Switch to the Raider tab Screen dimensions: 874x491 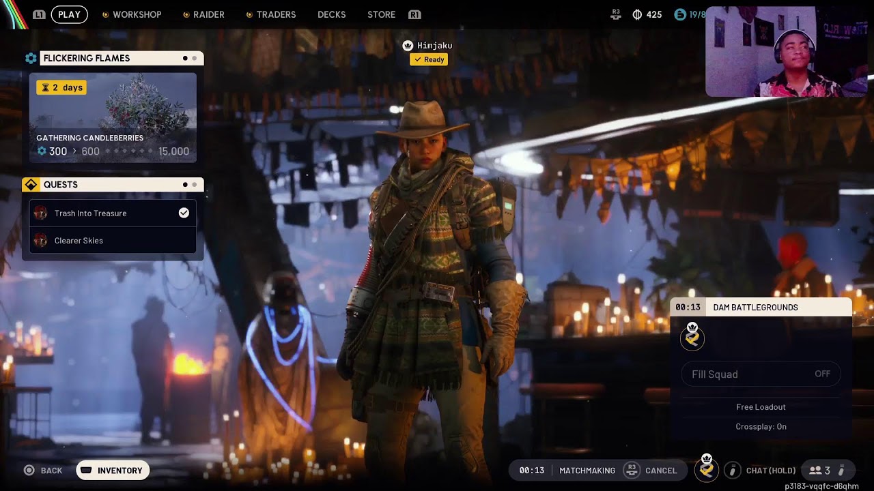208,14
